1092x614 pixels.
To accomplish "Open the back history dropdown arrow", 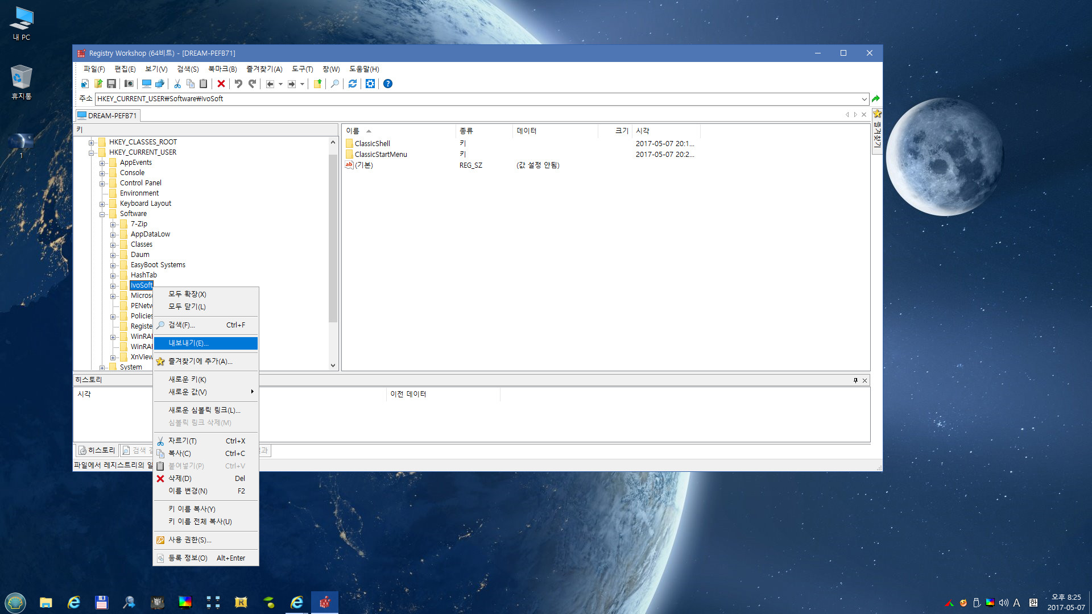I will pos(280,84).
